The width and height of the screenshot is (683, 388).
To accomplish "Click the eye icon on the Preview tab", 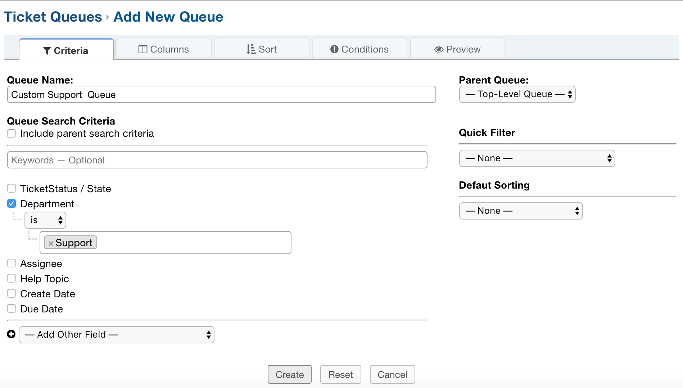I will 439,49.
